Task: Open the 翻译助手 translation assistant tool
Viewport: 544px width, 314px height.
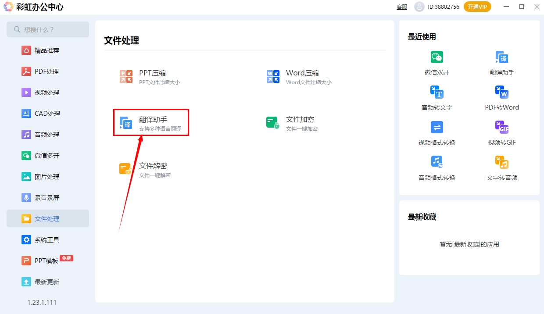Action: tap(151, 122)
